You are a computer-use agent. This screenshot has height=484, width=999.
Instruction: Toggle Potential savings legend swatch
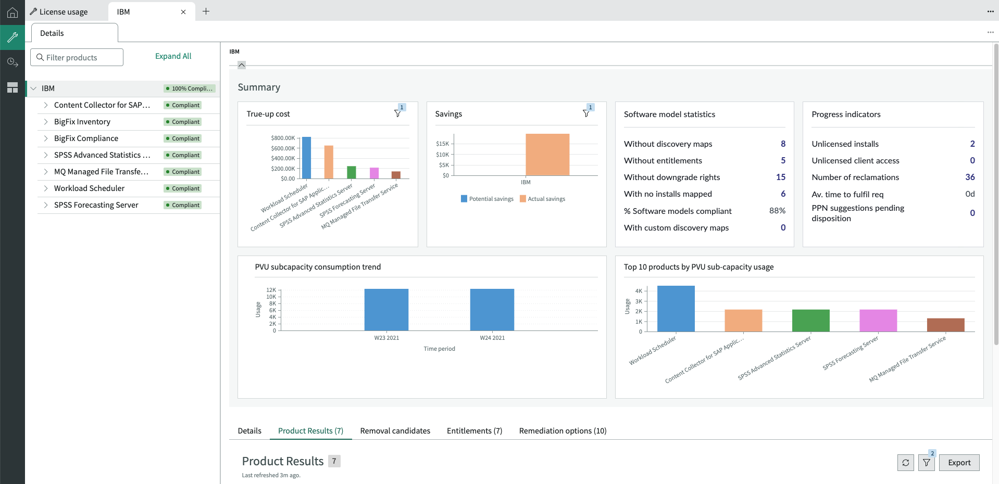(x=464, y=199)
